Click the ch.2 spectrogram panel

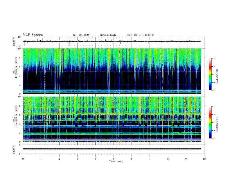[x=112, y=119]
